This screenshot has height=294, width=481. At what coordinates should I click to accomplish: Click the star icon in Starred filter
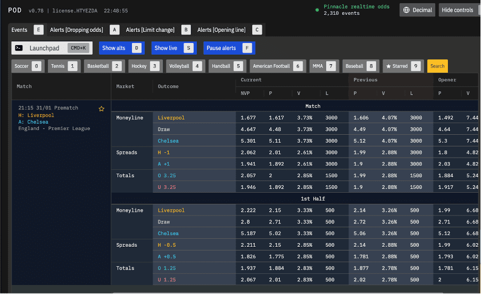coord(388,66)
